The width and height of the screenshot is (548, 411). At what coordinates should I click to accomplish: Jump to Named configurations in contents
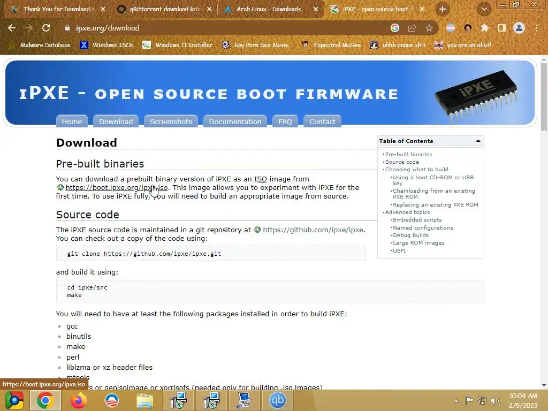423,227
